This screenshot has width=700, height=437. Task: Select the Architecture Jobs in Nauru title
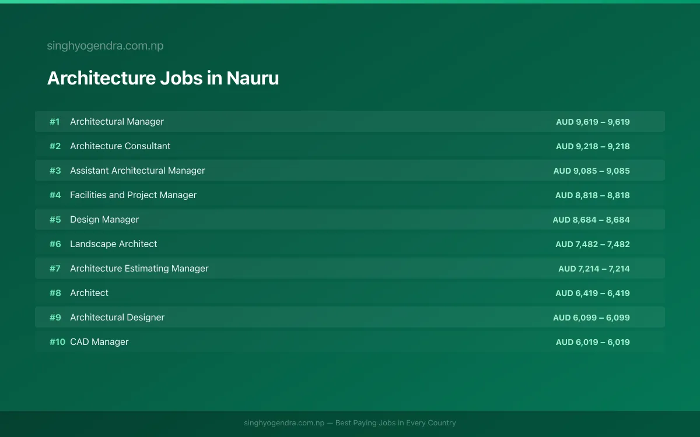[x=163, y=78]
